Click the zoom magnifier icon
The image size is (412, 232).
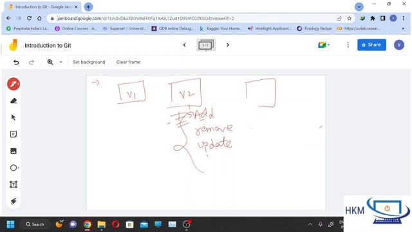[x=50, y=62]
